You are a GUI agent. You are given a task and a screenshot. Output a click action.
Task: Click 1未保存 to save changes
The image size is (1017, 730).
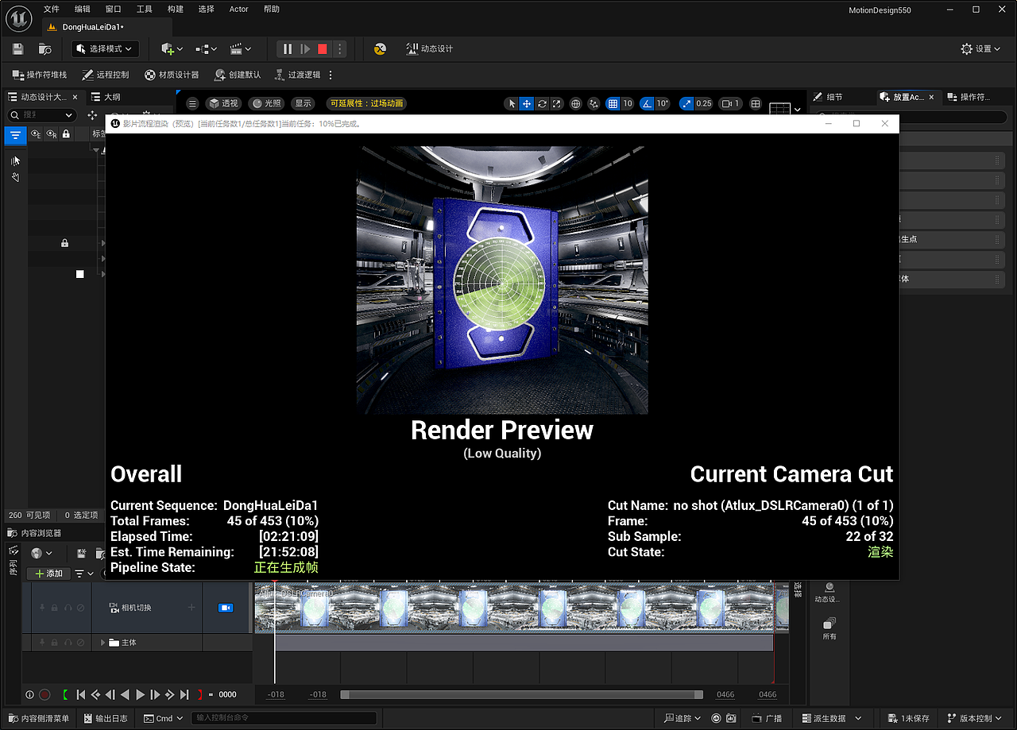point(907,717)
